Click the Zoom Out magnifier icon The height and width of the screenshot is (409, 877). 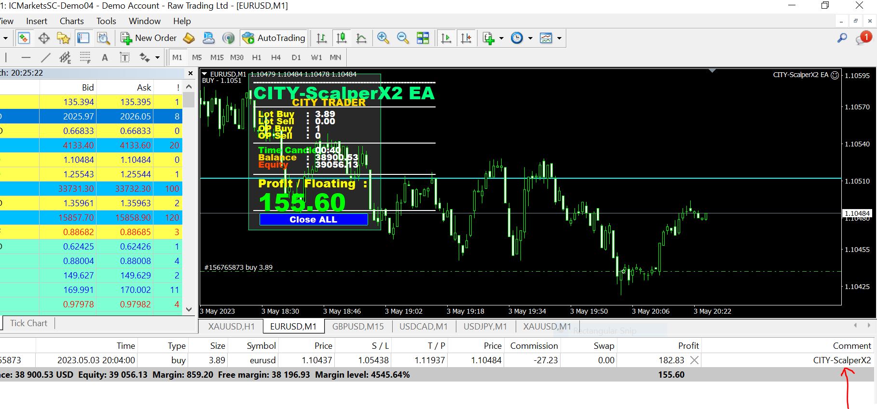click(402, 38)
